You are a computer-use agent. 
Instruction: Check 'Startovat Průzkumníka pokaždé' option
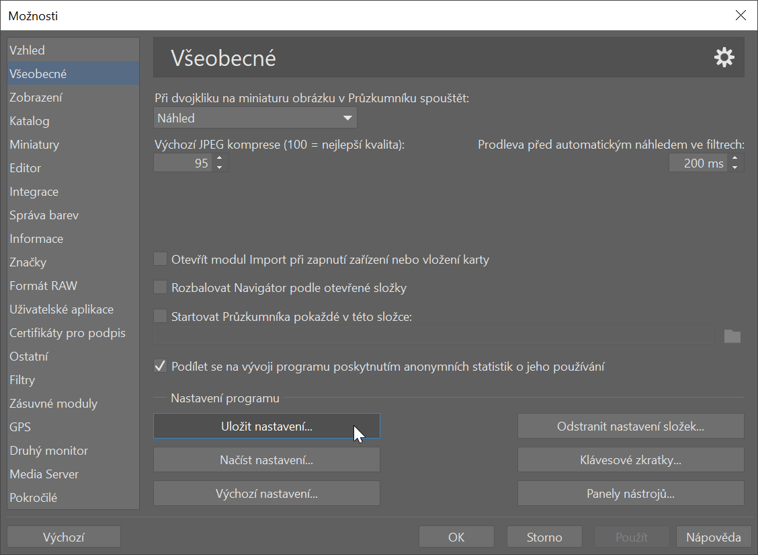pyautogui.click(x=160, y=316)
